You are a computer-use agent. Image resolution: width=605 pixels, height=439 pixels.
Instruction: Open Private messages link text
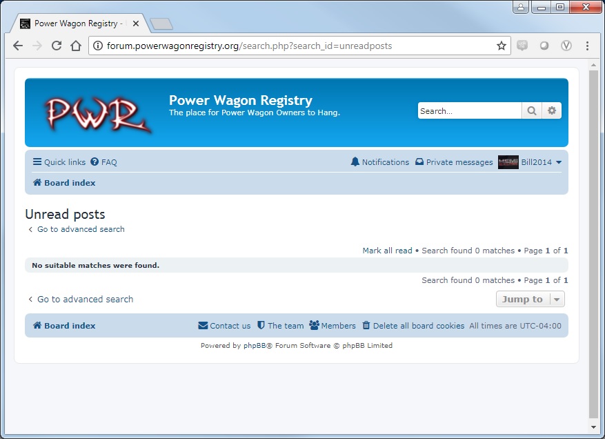tap(459, 162)
